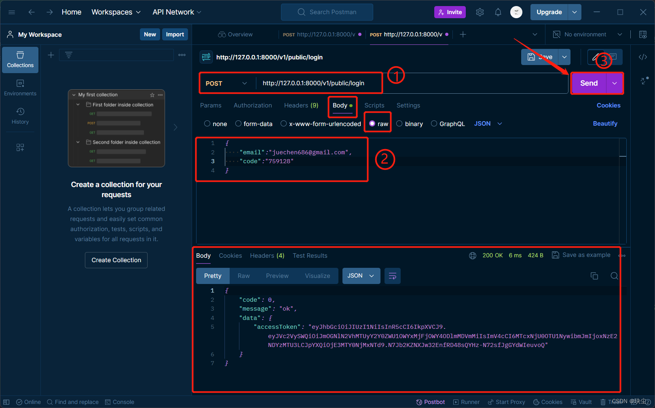Open the Save options arrow

(564, 57)
